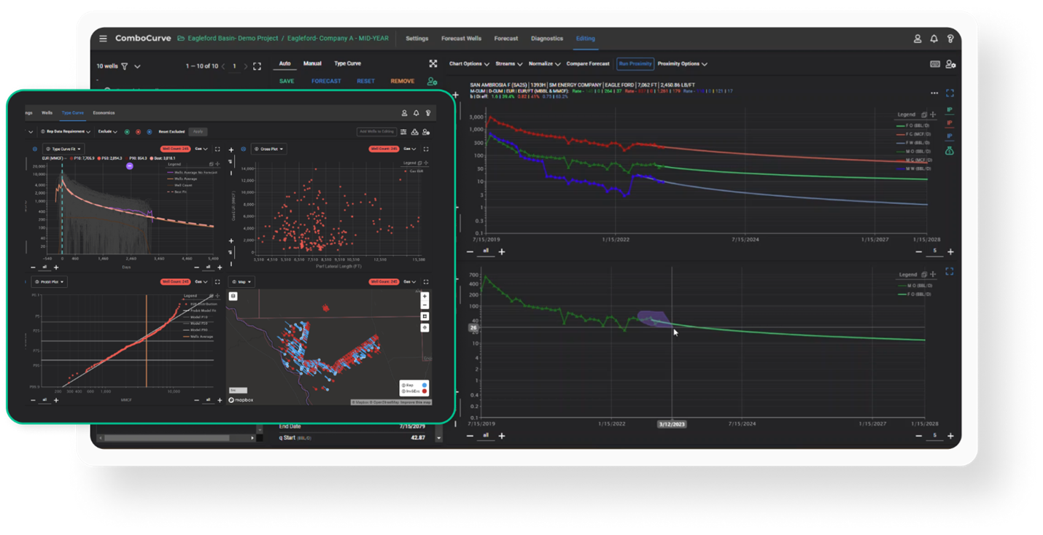Click the page number input field
Viewport: 1043px width, 535px height.
click(234, 66)
